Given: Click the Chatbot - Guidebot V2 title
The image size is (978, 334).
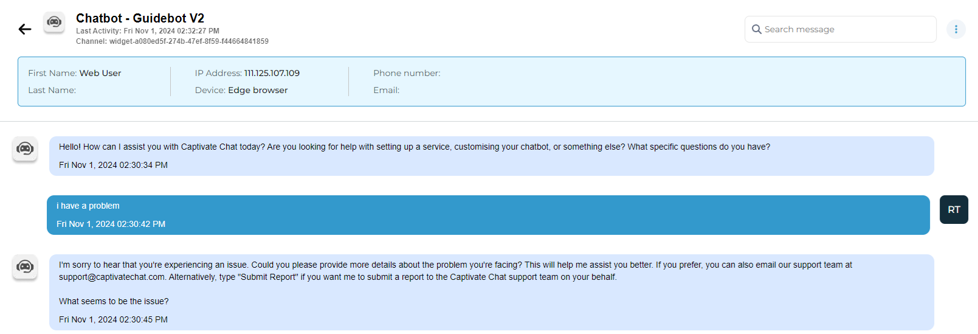Looking at the screenshot, I should point(140,18).
